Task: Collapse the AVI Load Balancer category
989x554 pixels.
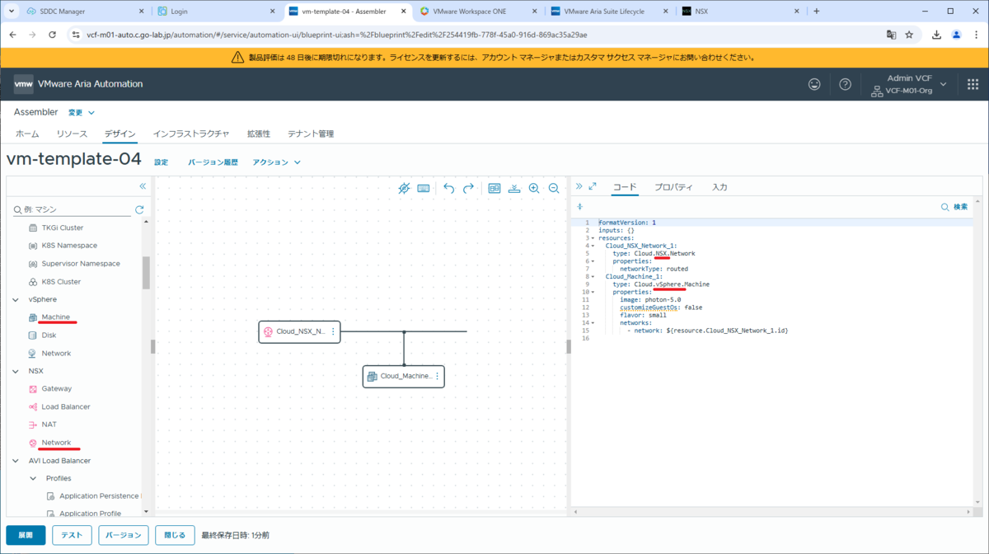Action: click(x=16, y=461)
